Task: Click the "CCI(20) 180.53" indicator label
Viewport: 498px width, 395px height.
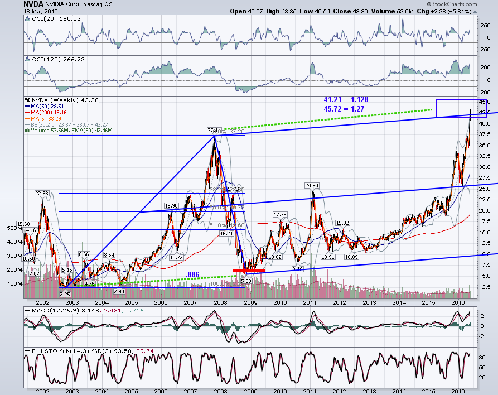Action: coord(56,19)
